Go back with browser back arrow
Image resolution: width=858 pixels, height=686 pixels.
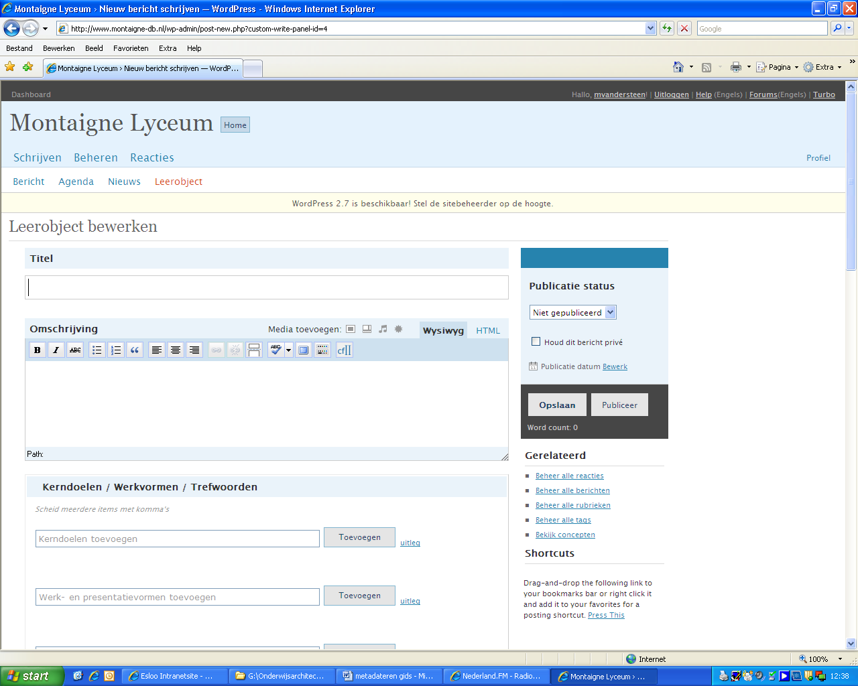click(x=11, y=28)
